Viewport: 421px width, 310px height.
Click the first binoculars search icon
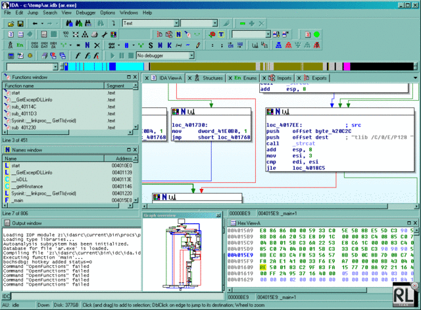pyautogui.click(x=69, y=24)
